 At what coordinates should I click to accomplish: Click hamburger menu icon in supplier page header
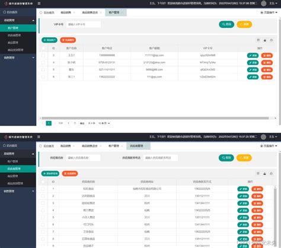tap(39, 137)
